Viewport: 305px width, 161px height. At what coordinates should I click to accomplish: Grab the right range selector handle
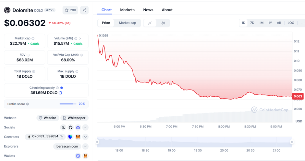[292, 142]
